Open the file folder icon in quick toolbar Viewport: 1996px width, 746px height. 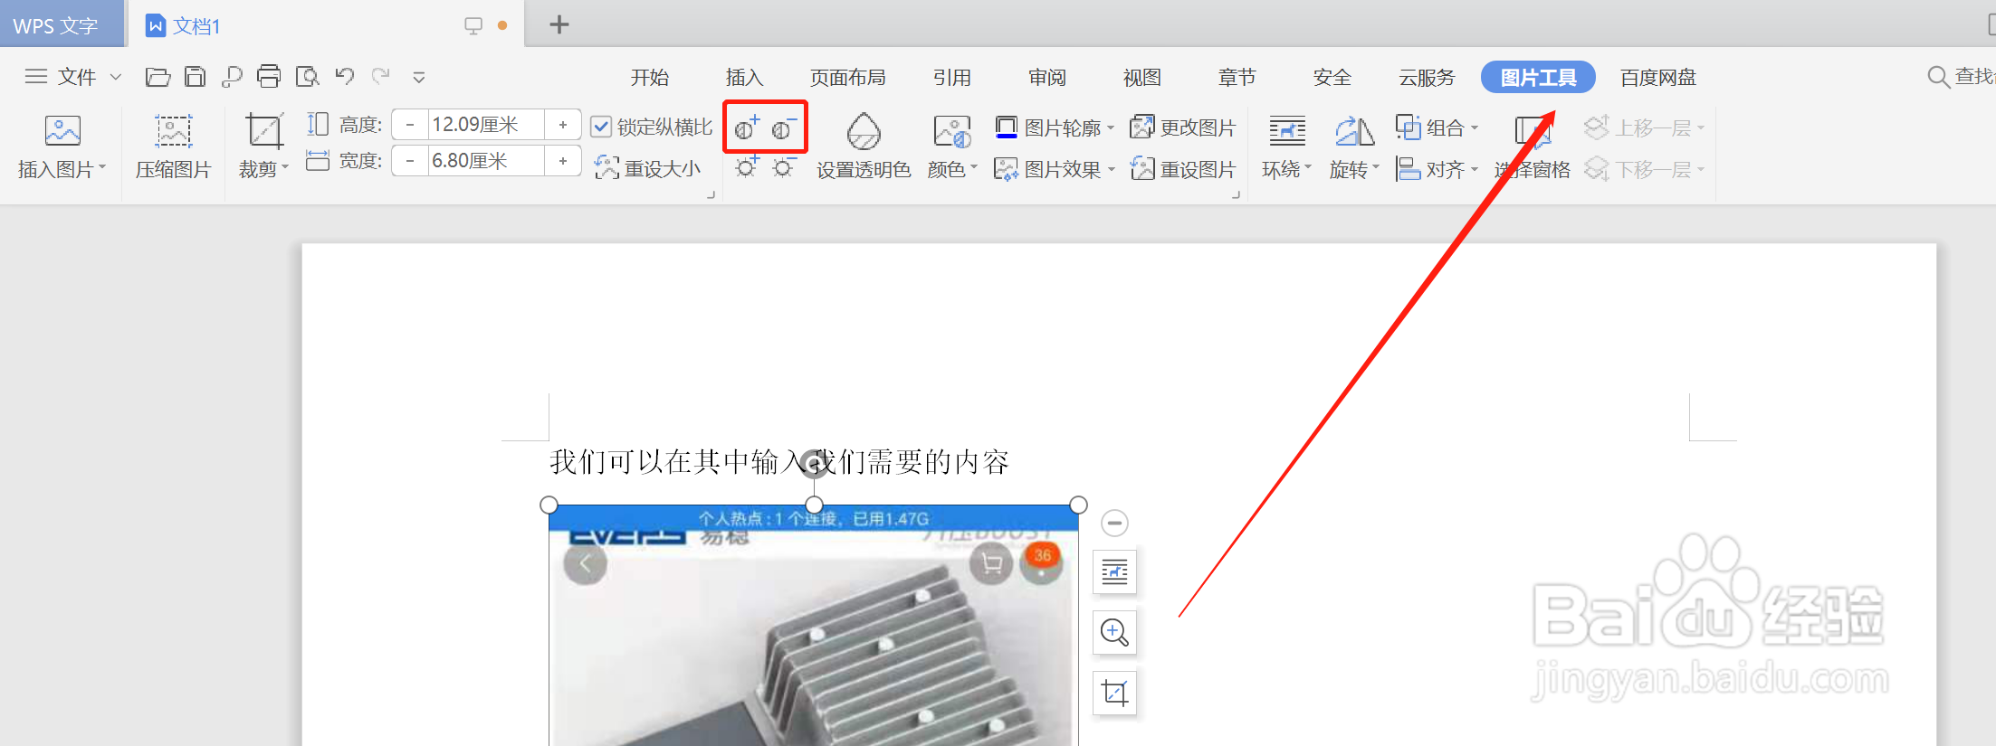coord(158,77)
